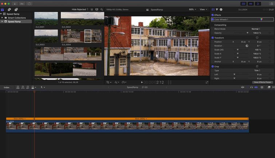Expand the Smart Collections folder
This screenshot has height=158, width=275.
[x=2, y=17]
